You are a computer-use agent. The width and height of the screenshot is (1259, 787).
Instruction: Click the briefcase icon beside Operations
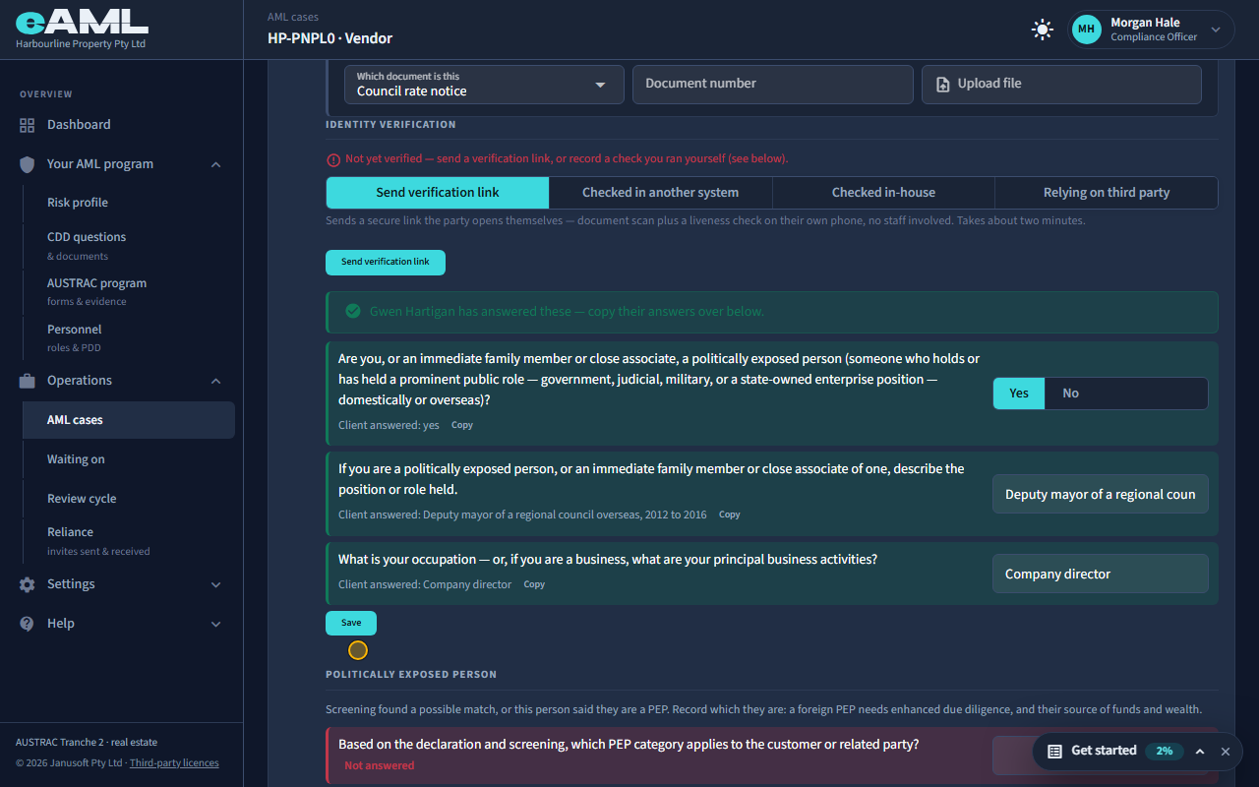pyautogui.click(x=27, y=381)
